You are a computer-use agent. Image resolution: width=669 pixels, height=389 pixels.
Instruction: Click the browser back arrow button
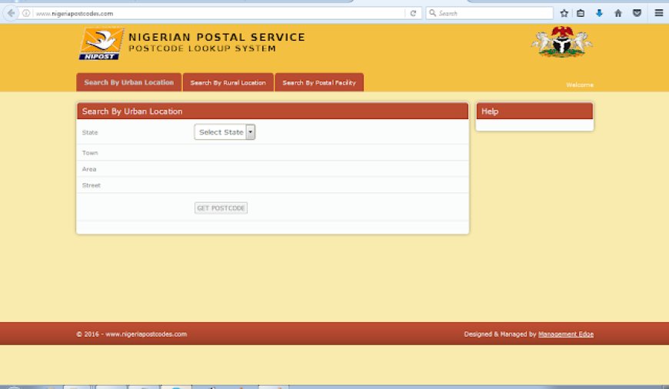pos(11,13)
